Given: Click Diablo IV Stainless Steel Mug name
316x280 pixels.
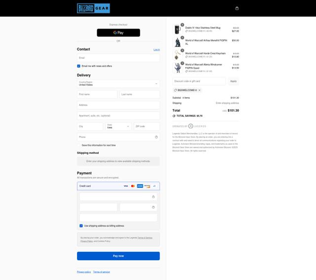Looking at the screenshot, I should [203, 28].
